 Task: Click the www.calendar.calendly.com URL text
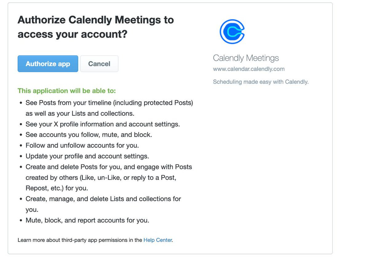point(249,69)
